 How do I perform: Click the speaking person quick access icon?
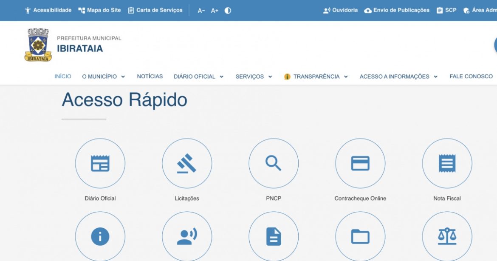[x=186, y=237]
